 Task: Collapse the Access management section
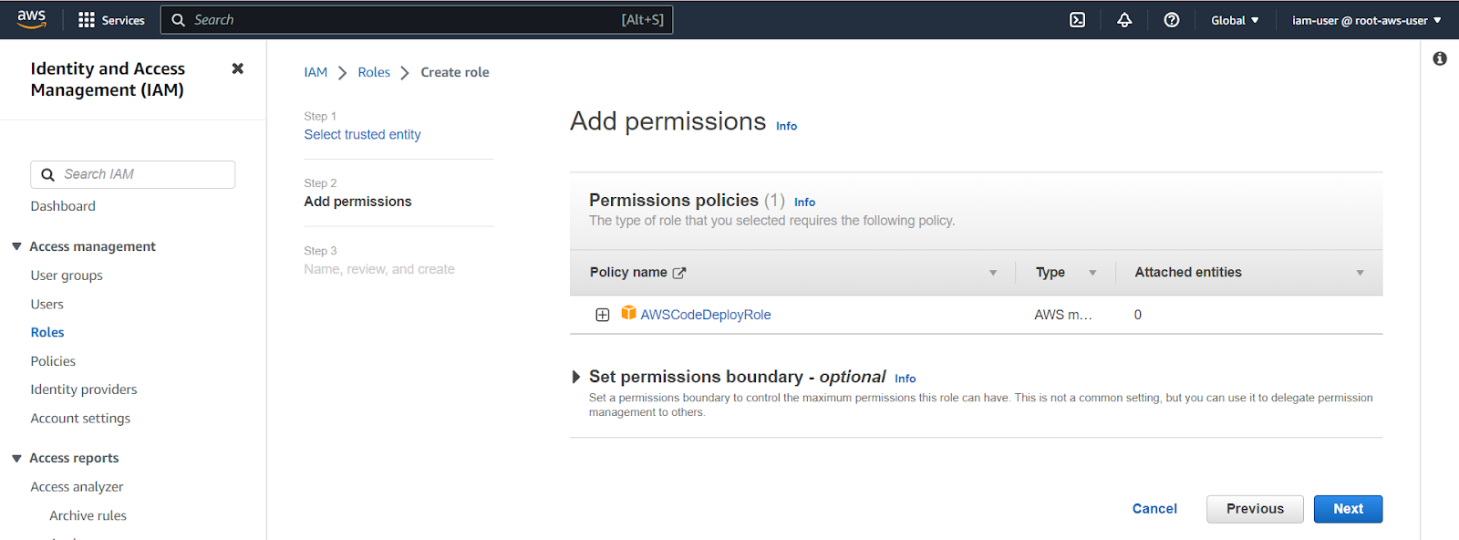[16, 246]
